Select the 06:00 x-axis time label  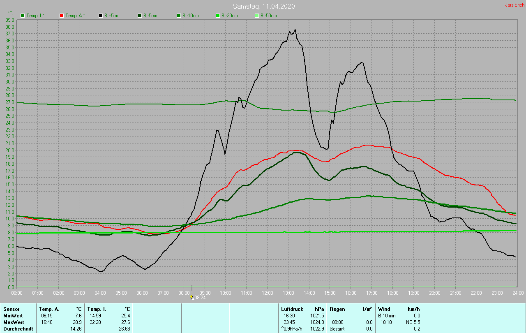click(142, 293)
